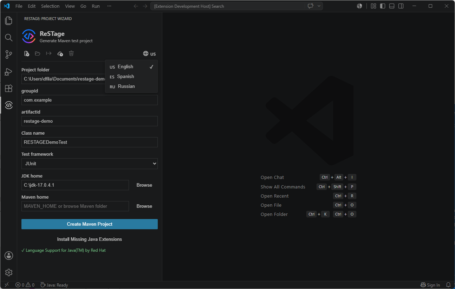Open the Manage gear icon
Image resolution: width=455 pixels, height=289 pixels.
(x=8, y=272)
